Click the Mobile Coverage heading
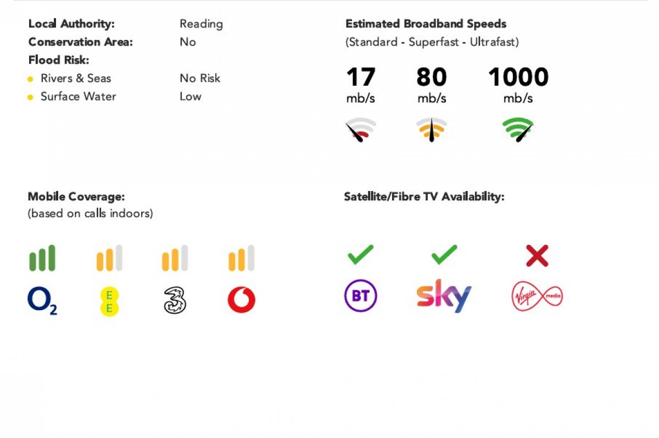Viewport: 659px width, 438px height. click(76, 196)
